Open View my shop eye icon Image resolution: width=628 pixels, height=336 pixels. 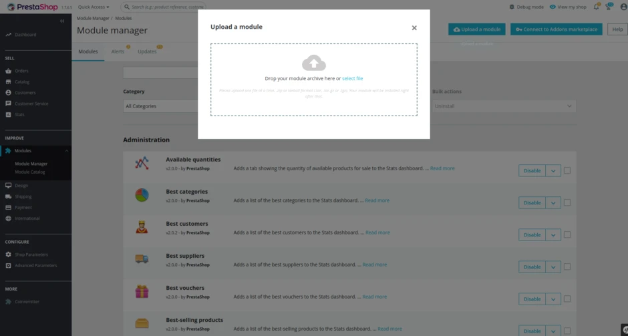click(553, 7)
